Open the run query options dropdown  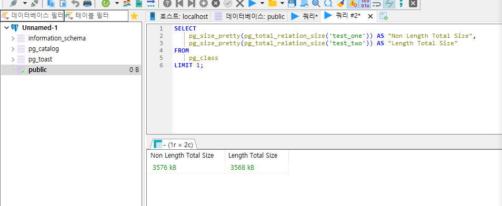coord(263,4)
